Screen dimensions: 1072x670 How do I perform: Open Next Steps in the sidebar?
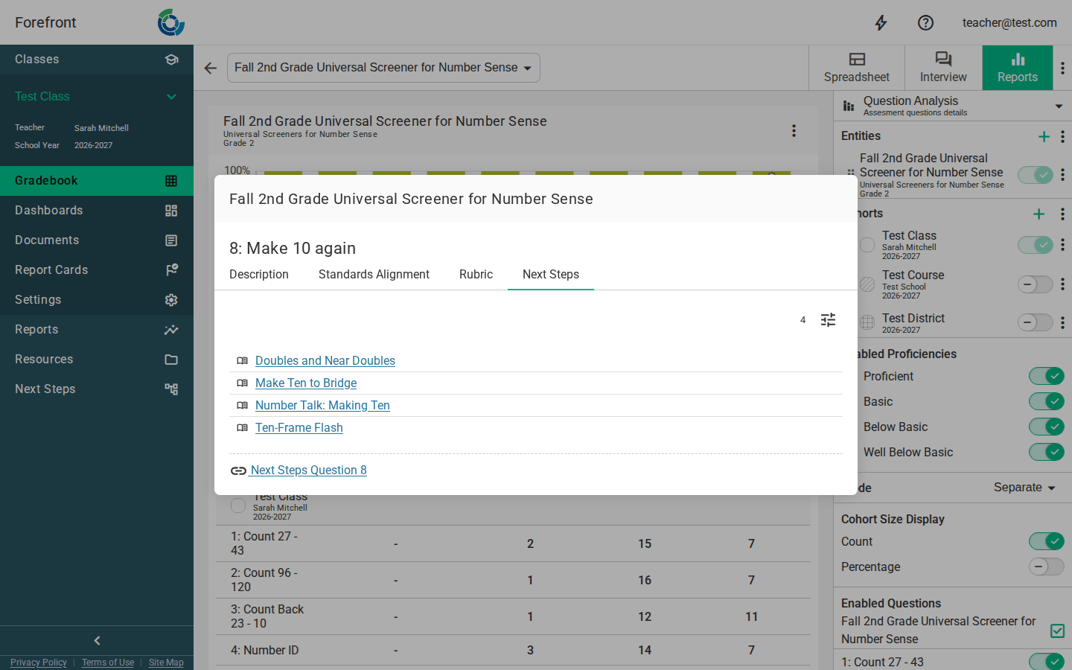(97, 389)
